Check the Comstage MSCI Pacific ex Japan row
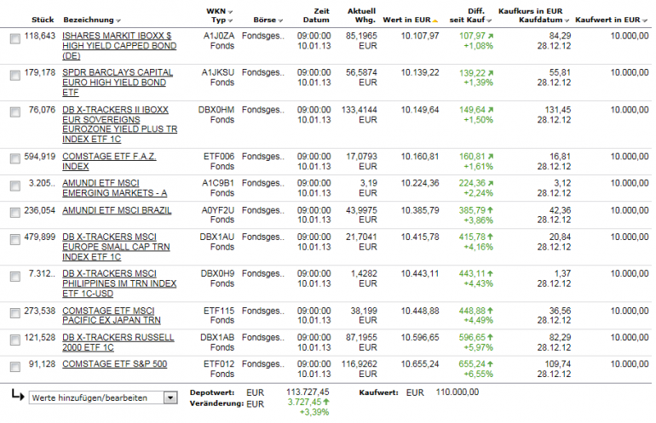Image resolution: width=656 pixels, height=423 pixels. pos(15,313)
